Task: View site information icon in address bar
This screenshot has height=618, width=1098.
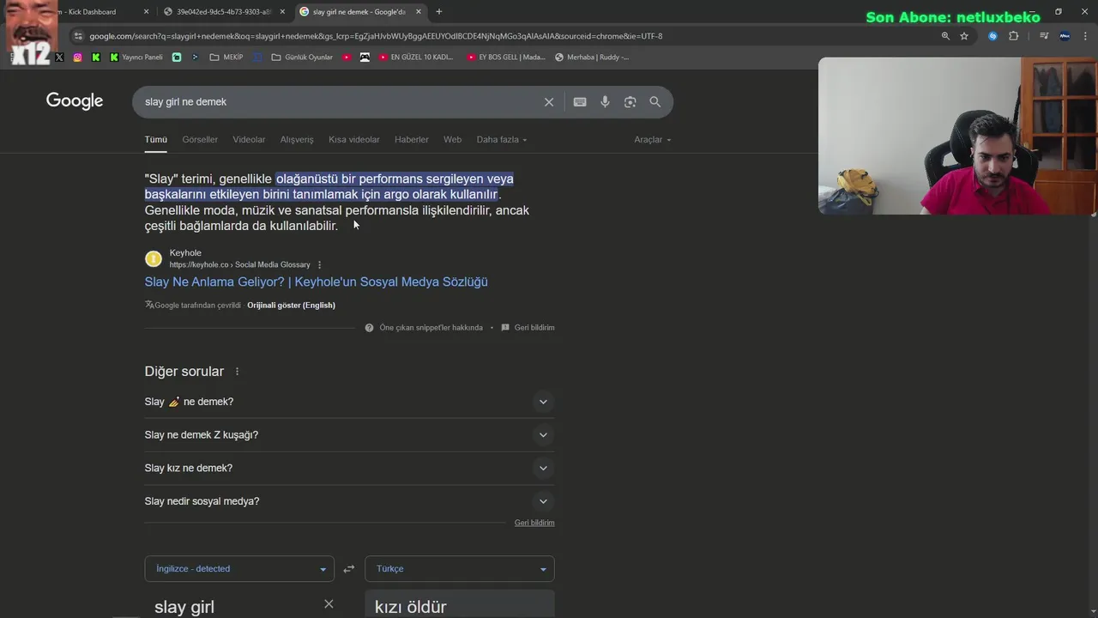Action: click(x=78, y=36)
